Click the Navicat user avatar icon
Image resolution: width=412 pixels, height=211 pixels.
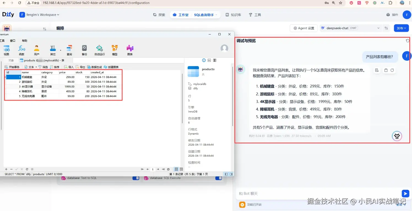pyautogui.click(x=224, y=48)
